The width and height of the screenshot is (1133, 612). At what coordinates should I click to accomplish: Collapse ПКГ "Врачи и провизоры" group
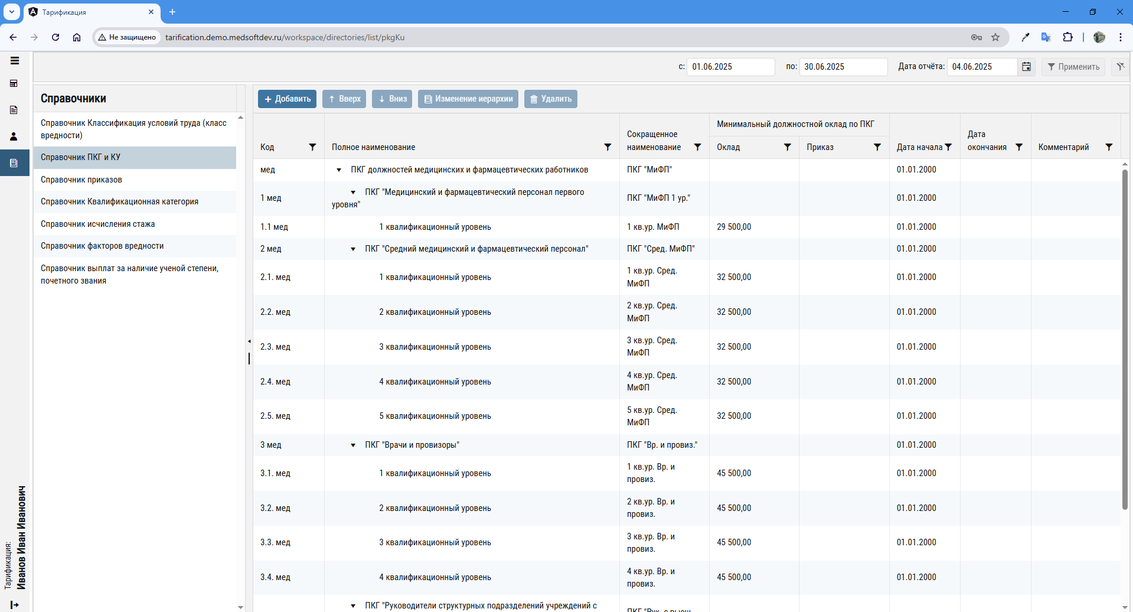pos(353,445)
